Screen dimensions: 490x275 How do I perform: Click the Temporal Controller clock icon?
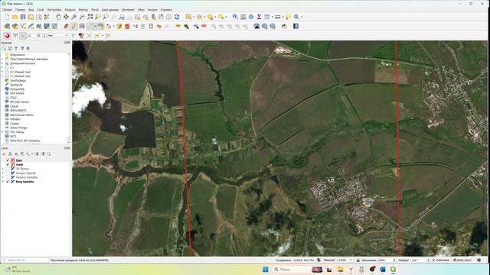(168, 17)
